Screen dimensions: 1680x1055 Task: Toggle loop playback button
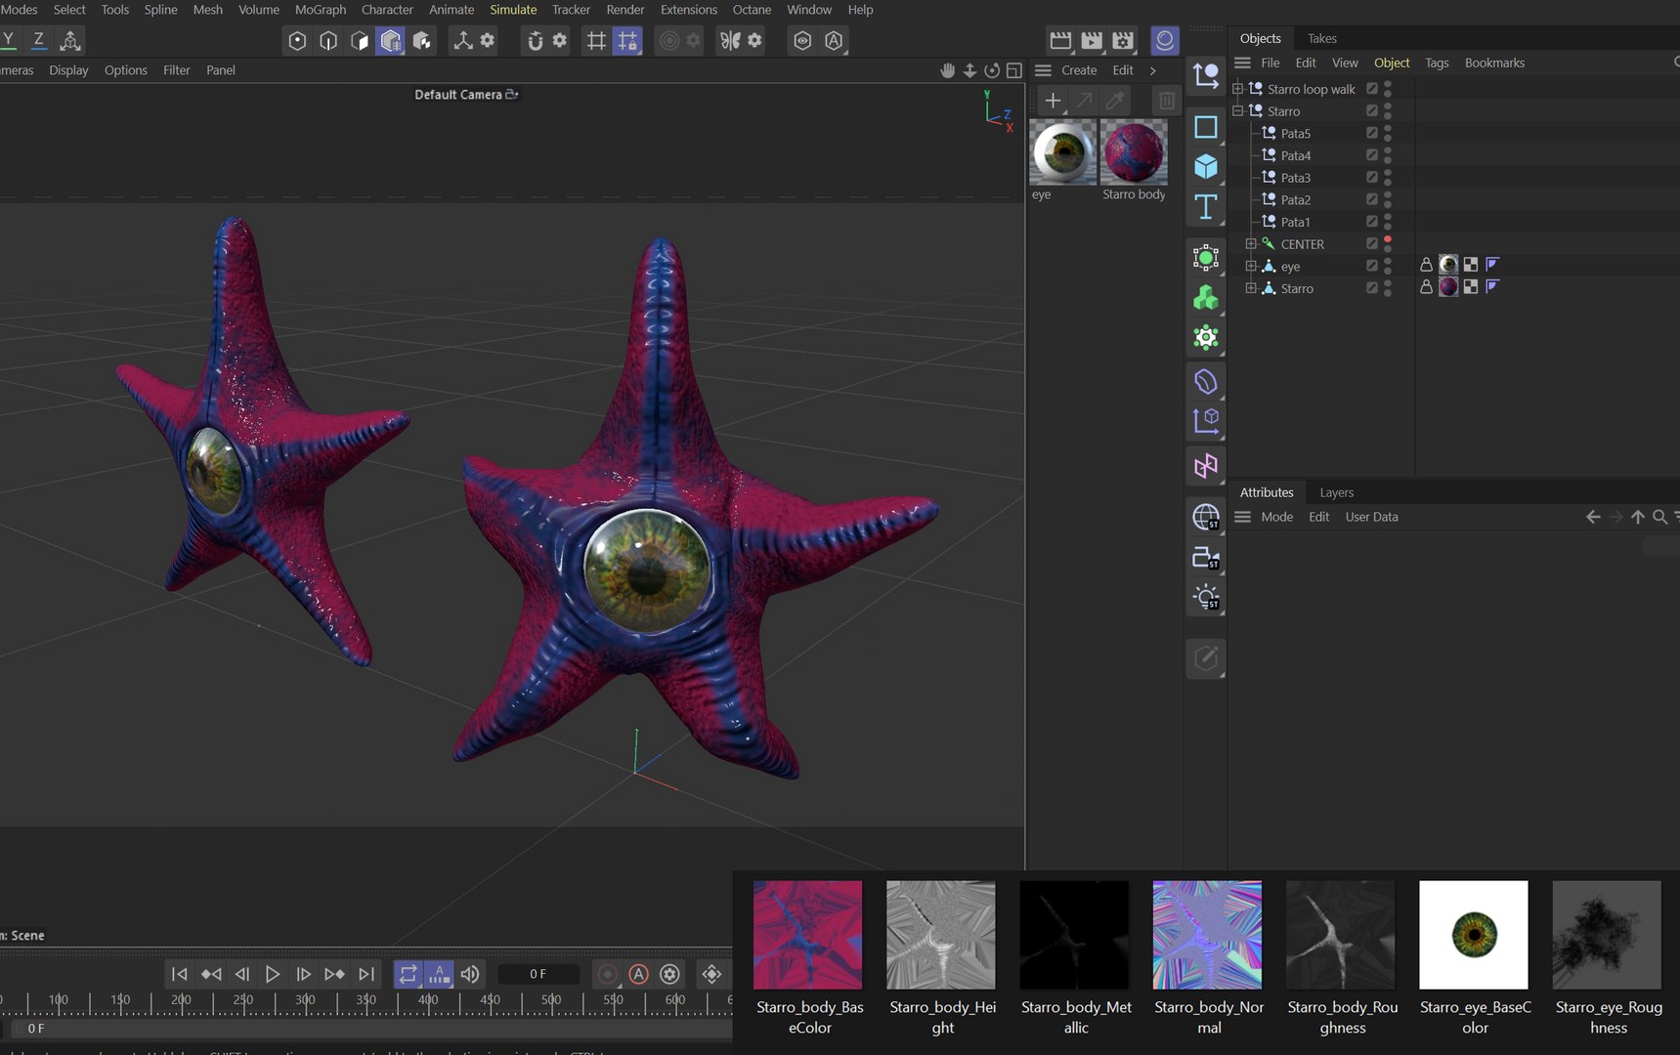coord(408,974)
